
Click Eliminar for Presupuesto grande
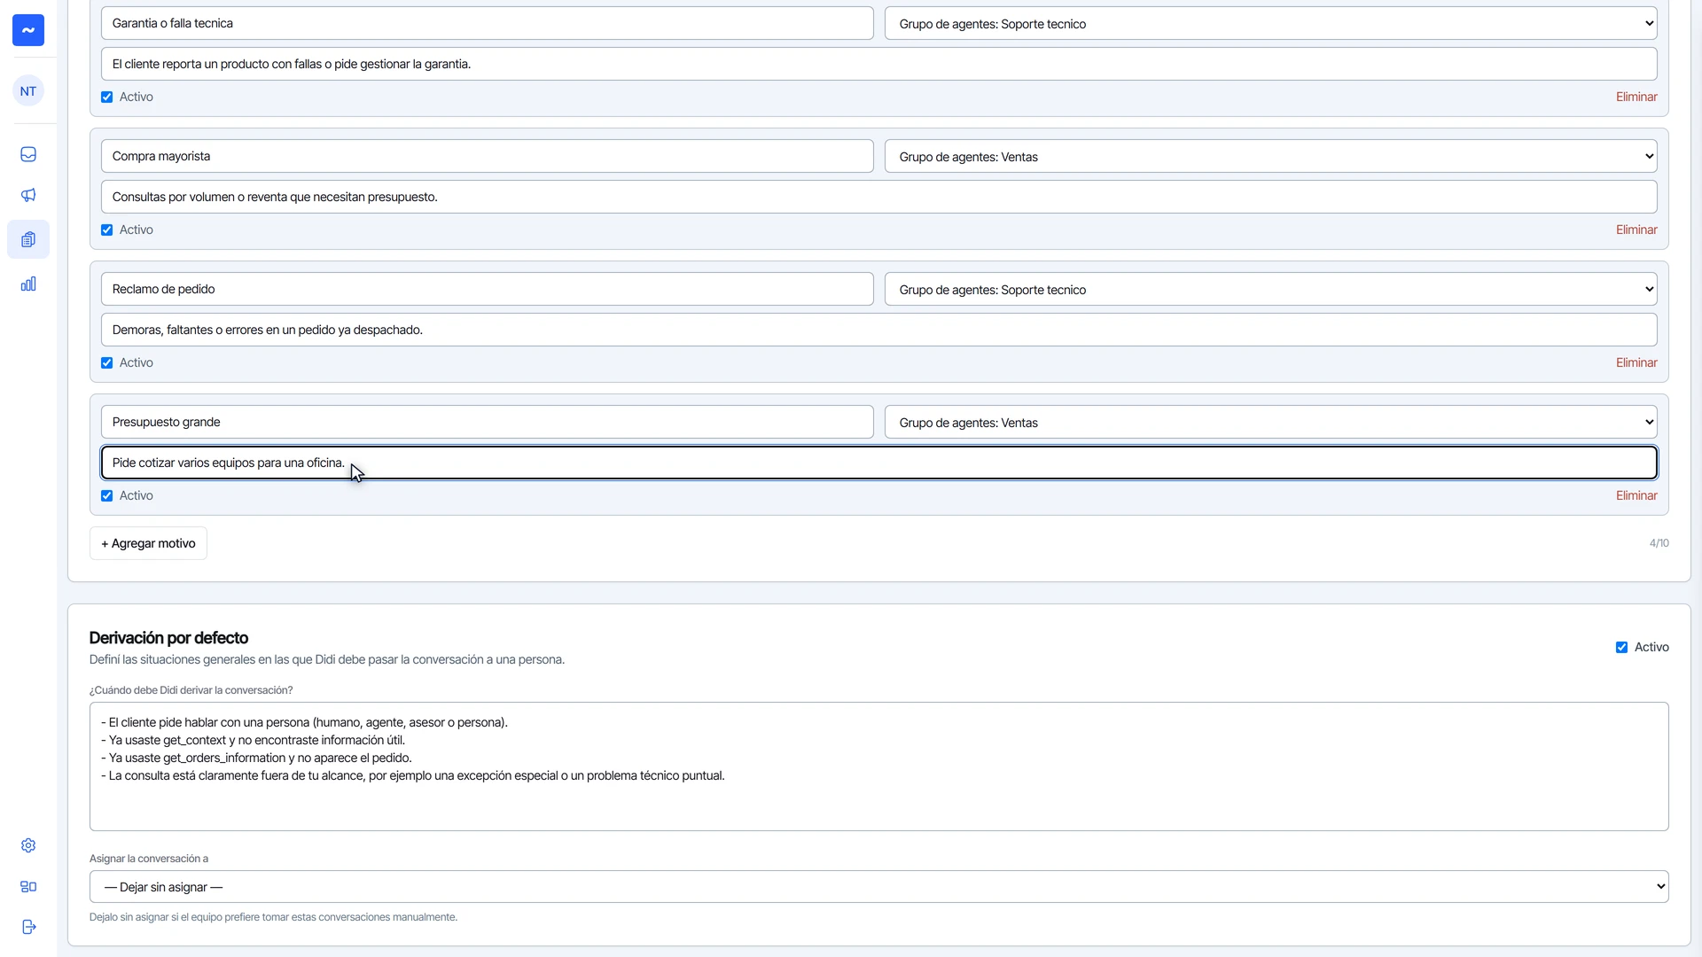coord(1636,495)
